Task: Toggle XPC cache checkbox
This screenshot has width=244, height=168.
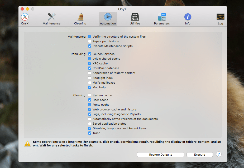Action: point(90,63)
